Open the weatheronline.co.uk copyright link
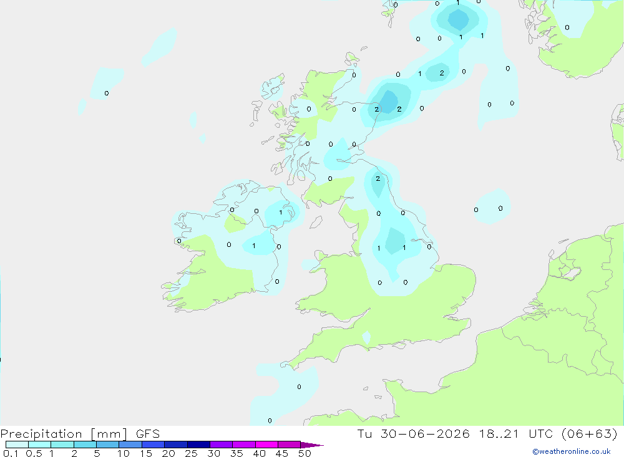624x457 pixels. 572,451
